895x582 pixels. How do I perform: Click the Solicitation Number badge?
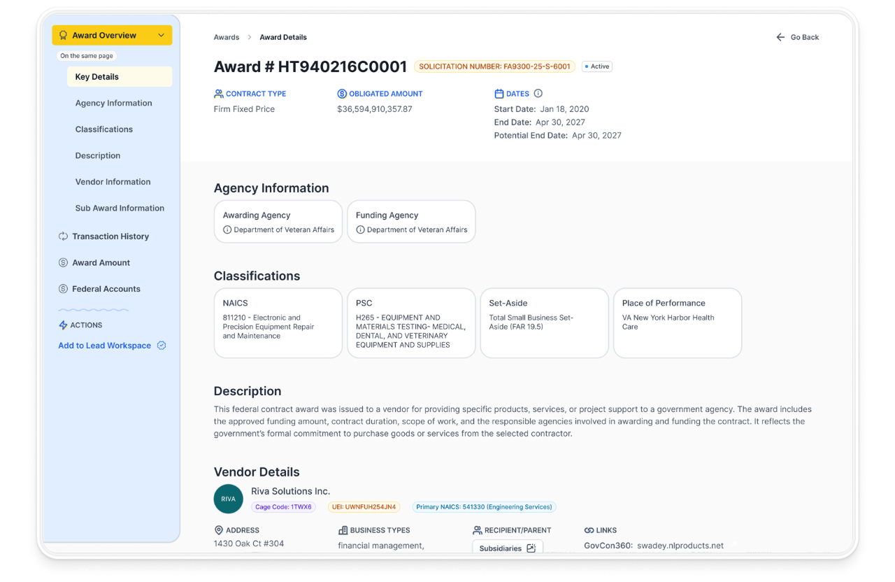[x=495, y=66]
